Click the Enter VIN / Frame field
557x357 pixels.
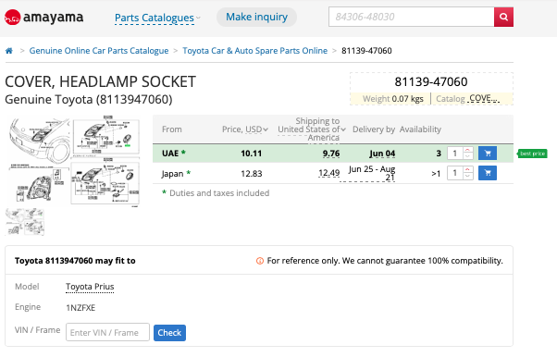pos(107,332)
